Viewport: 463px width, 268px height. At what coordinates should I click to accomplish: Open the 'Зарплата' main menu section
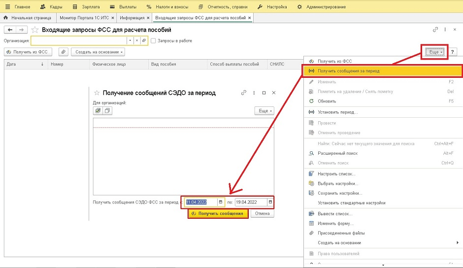(x=87, y=7)
